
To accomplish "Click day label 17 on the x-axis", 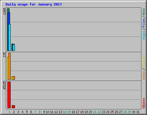I will (x=78, y=112).
